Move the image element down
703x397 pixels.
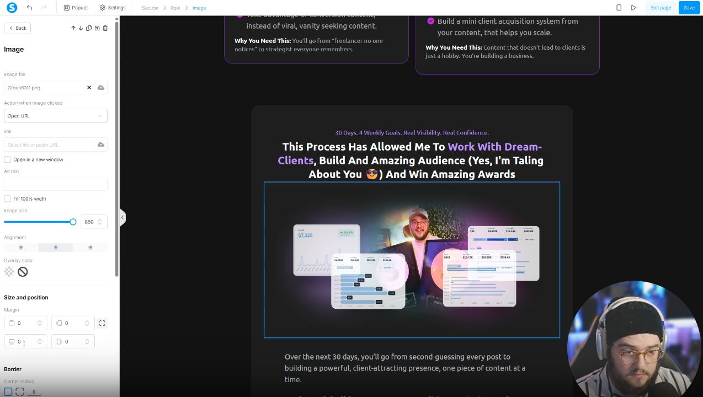coord(81,28)
